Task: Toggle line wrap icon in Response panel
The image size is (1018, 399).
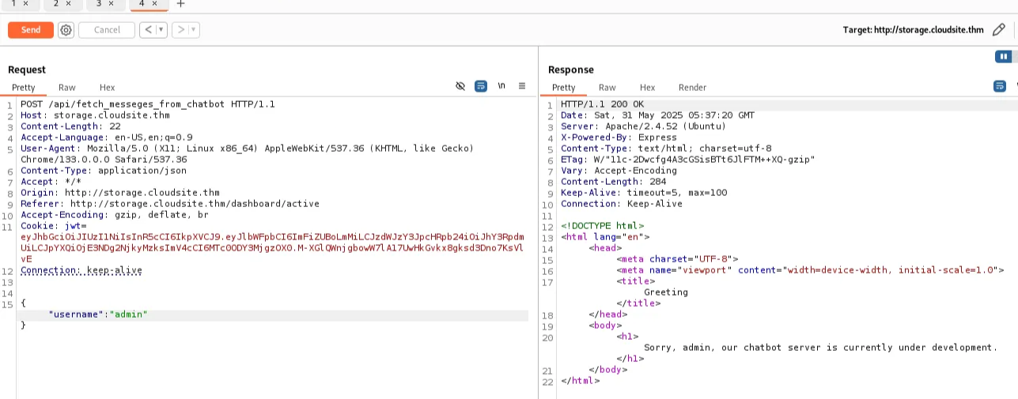Action: point(1000,86)
